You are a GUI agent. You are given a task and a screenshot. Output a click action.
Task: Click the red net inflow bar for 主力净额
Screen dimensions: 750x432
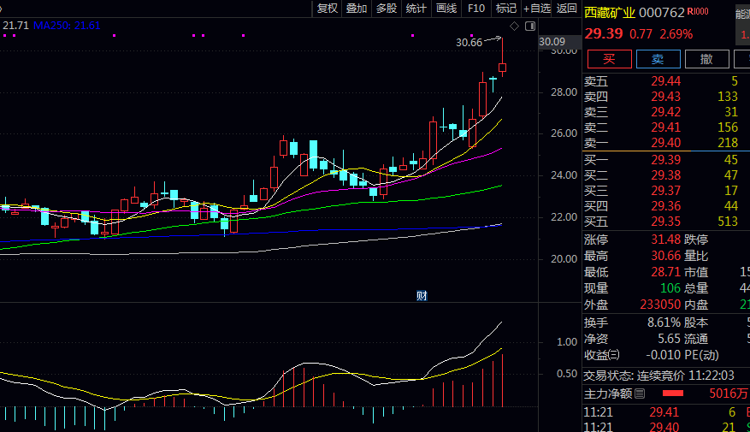[x=675, y=394]
